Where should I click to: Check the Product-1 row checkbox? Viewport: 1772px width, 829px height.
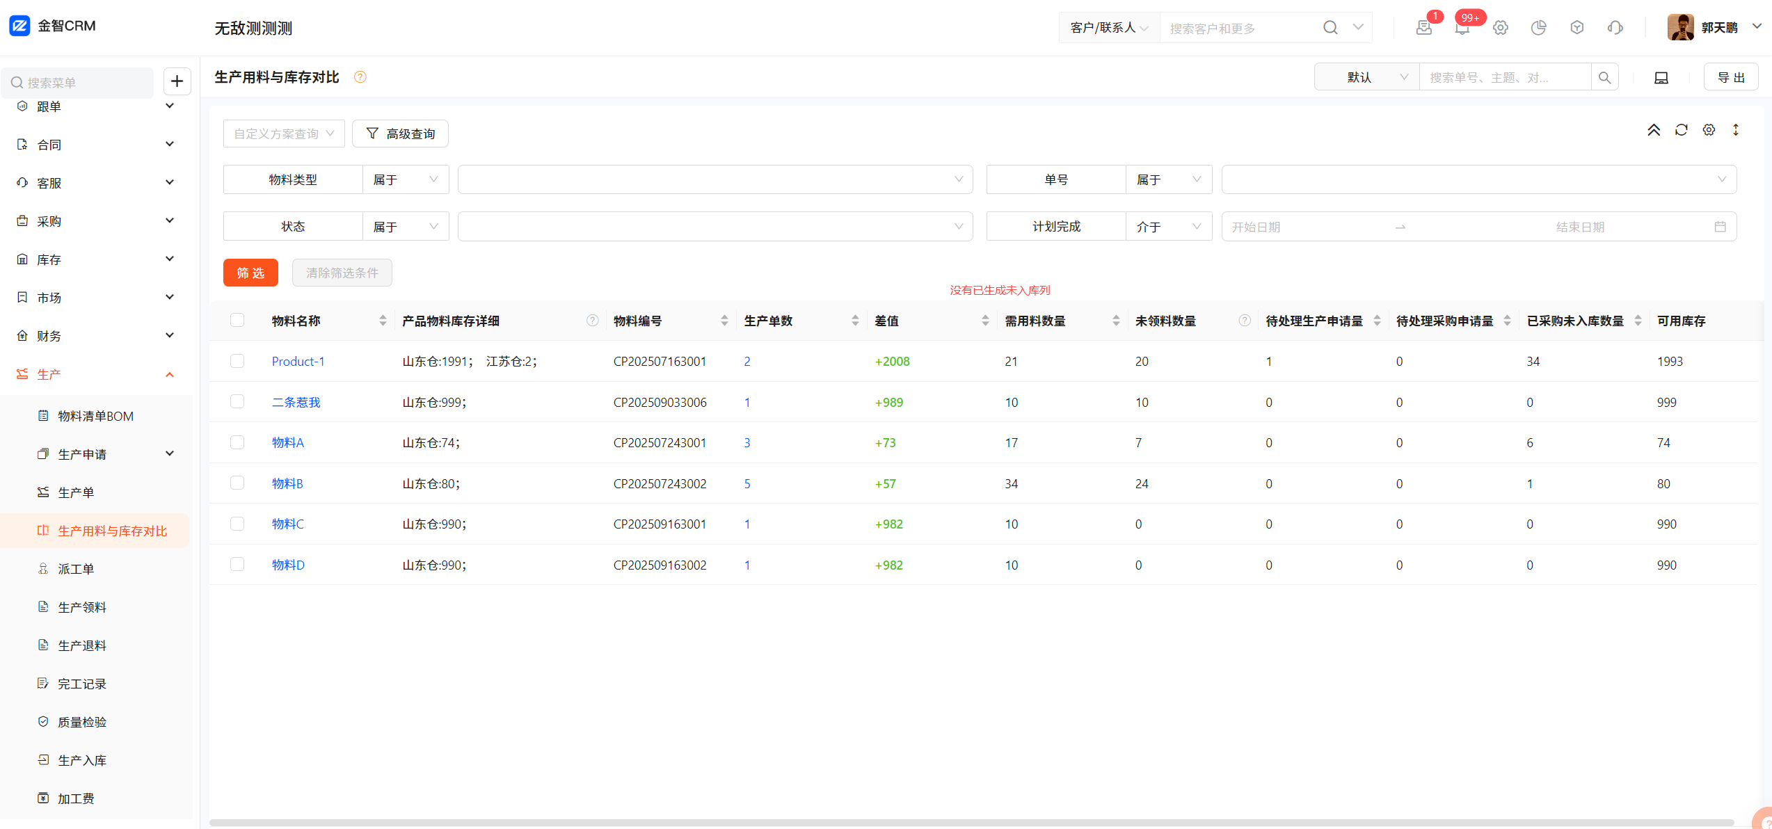(237, 361)
